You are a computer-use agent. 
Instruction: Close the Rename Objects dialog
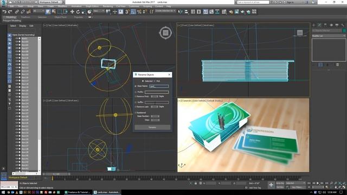[x=169, y=75]
